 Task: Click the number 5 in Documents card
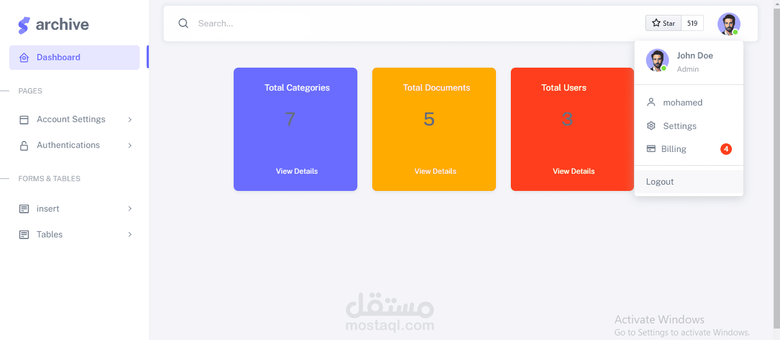coord(429,119)
